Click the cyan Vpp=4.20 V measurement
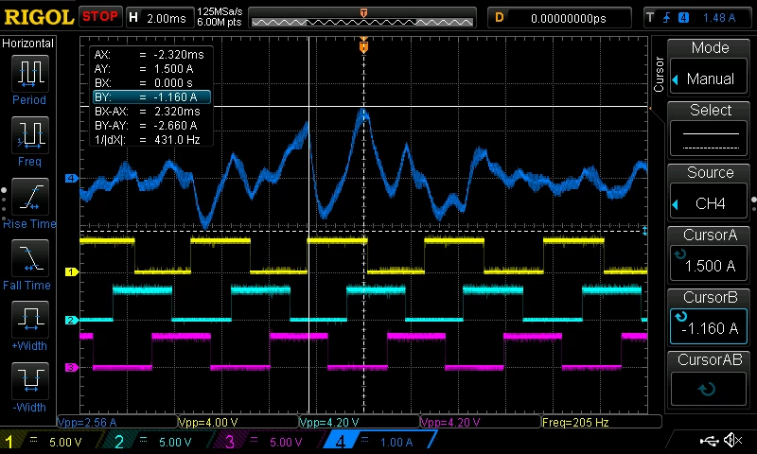 329,423
